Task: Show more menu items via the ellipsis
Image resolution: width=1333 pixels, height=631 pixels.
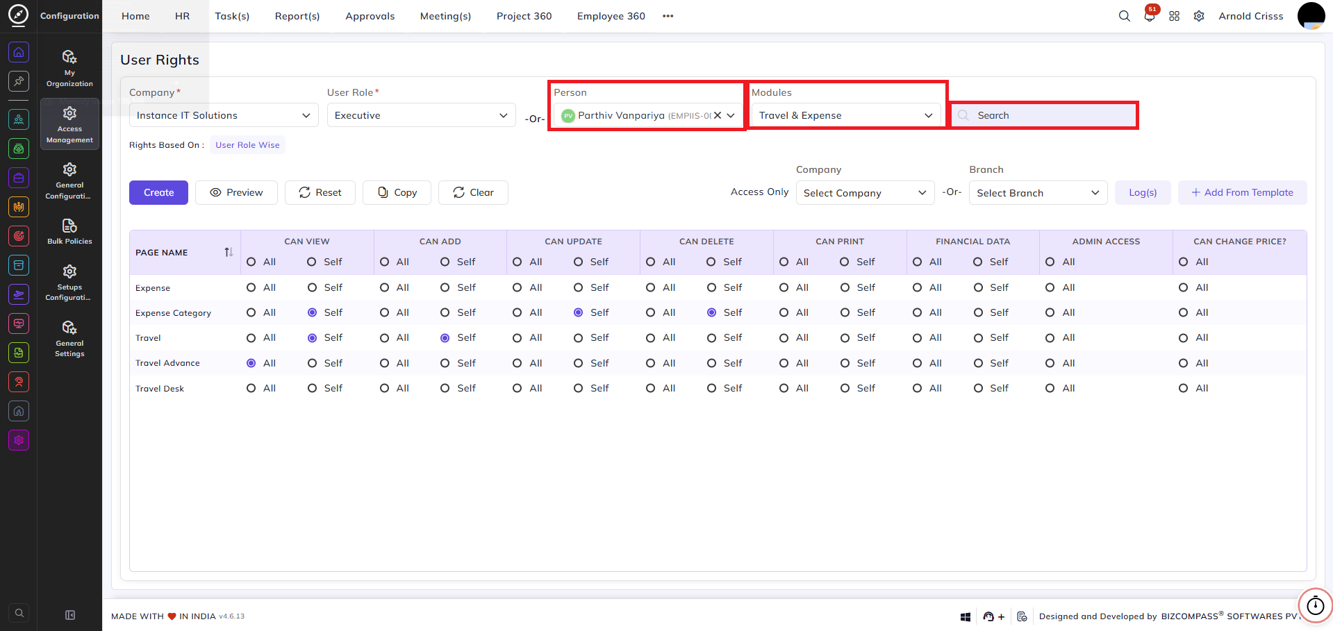Action: (x=668, y=16)
